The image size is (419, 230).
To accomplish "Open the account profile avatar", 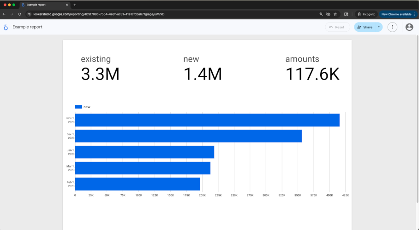I will point(409,27).
